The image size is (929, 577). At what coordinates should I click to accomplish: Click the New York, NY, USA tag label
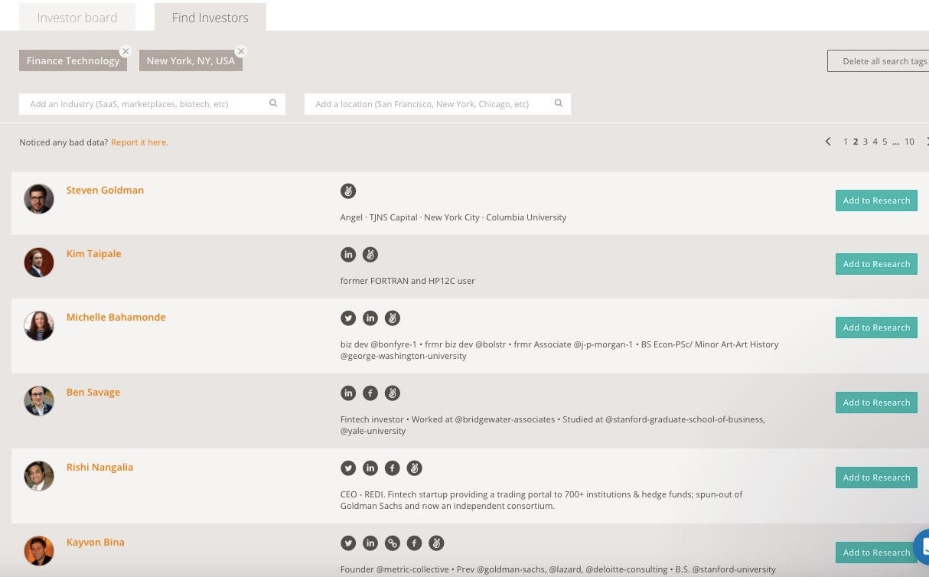[191, 61]
